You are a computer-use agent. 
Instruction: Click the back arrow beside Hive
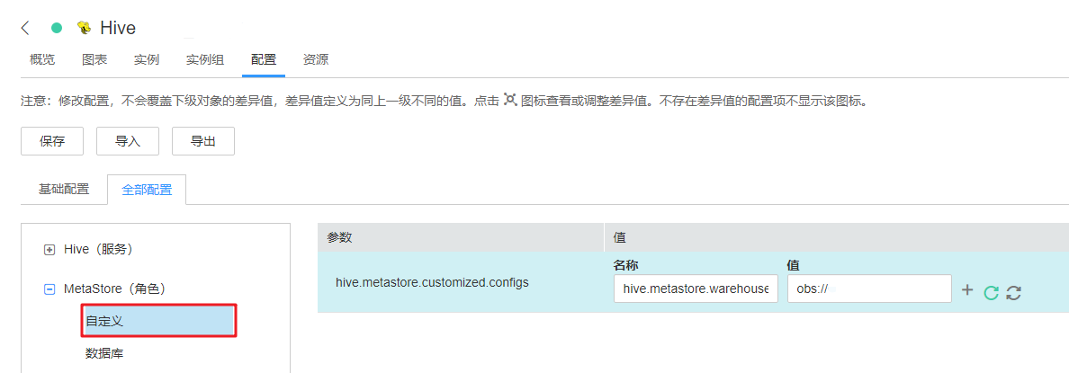[x=25, y=28]
